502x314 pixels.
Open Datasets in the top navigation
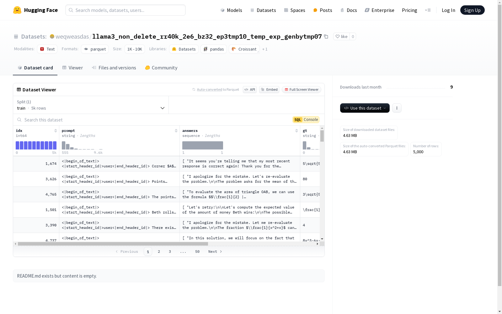click(x=263, y=10)
